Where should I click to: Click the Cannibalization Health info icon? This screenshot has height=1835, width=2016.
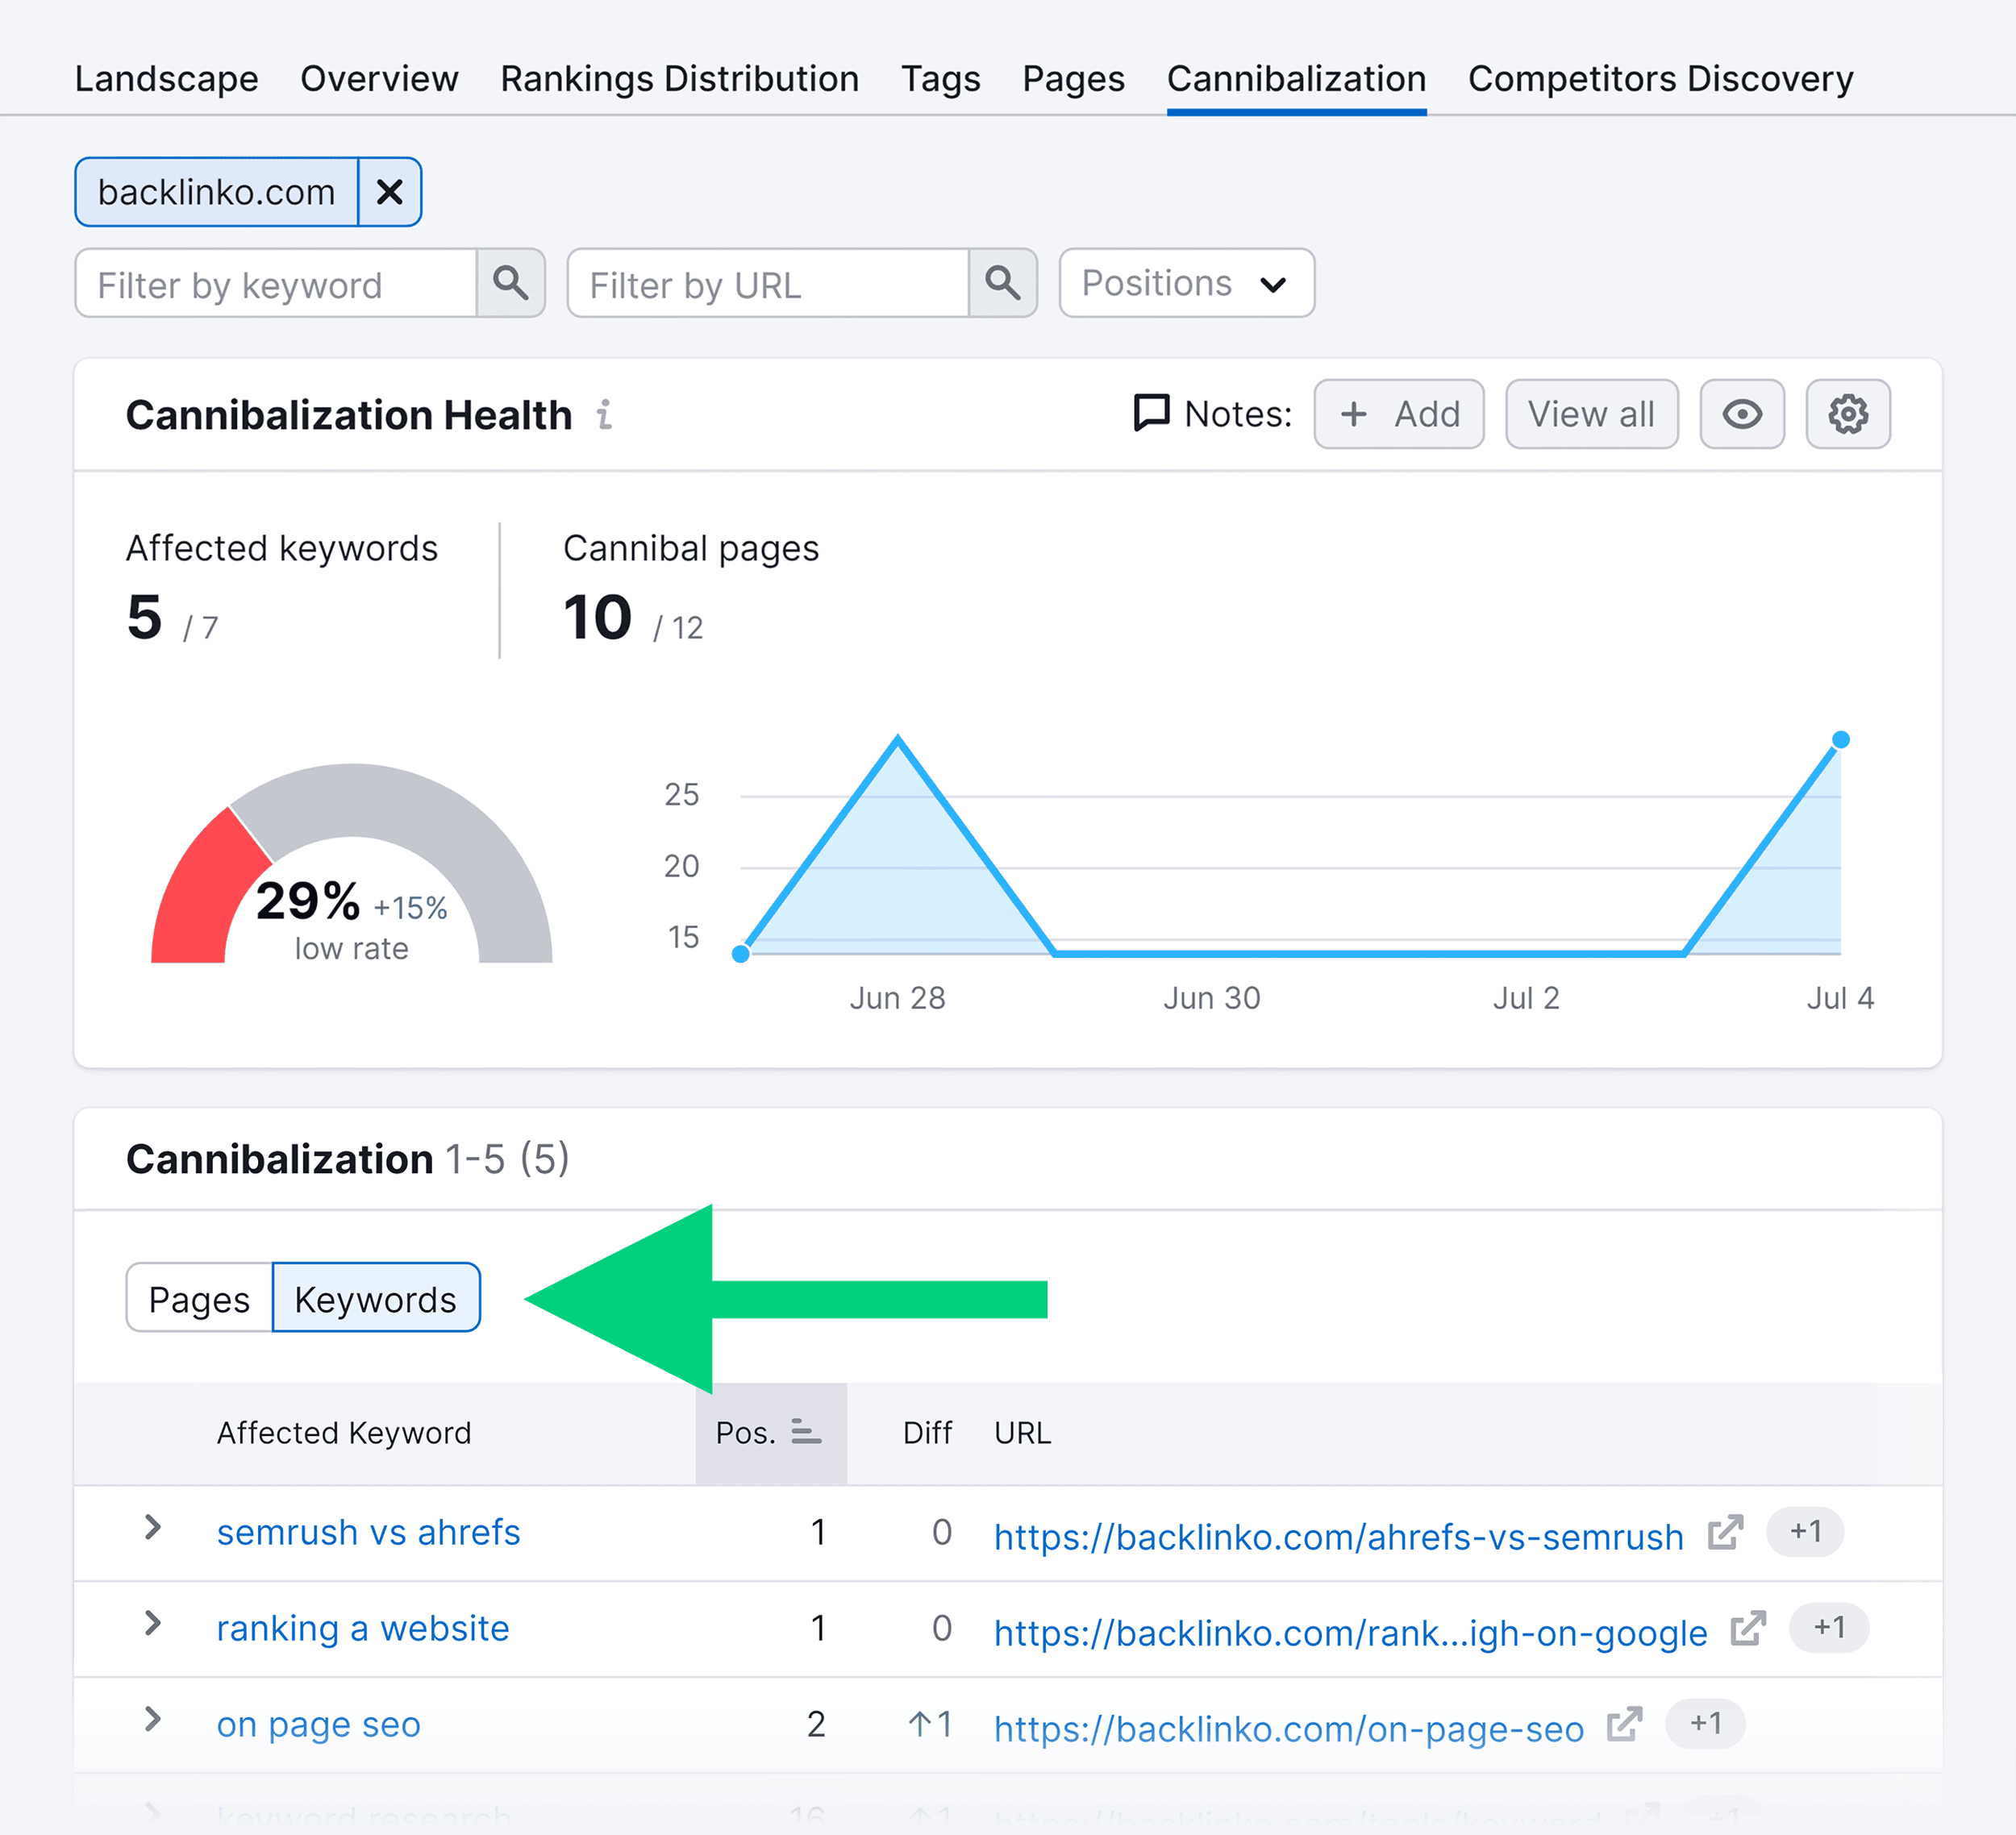click(604, 414)
